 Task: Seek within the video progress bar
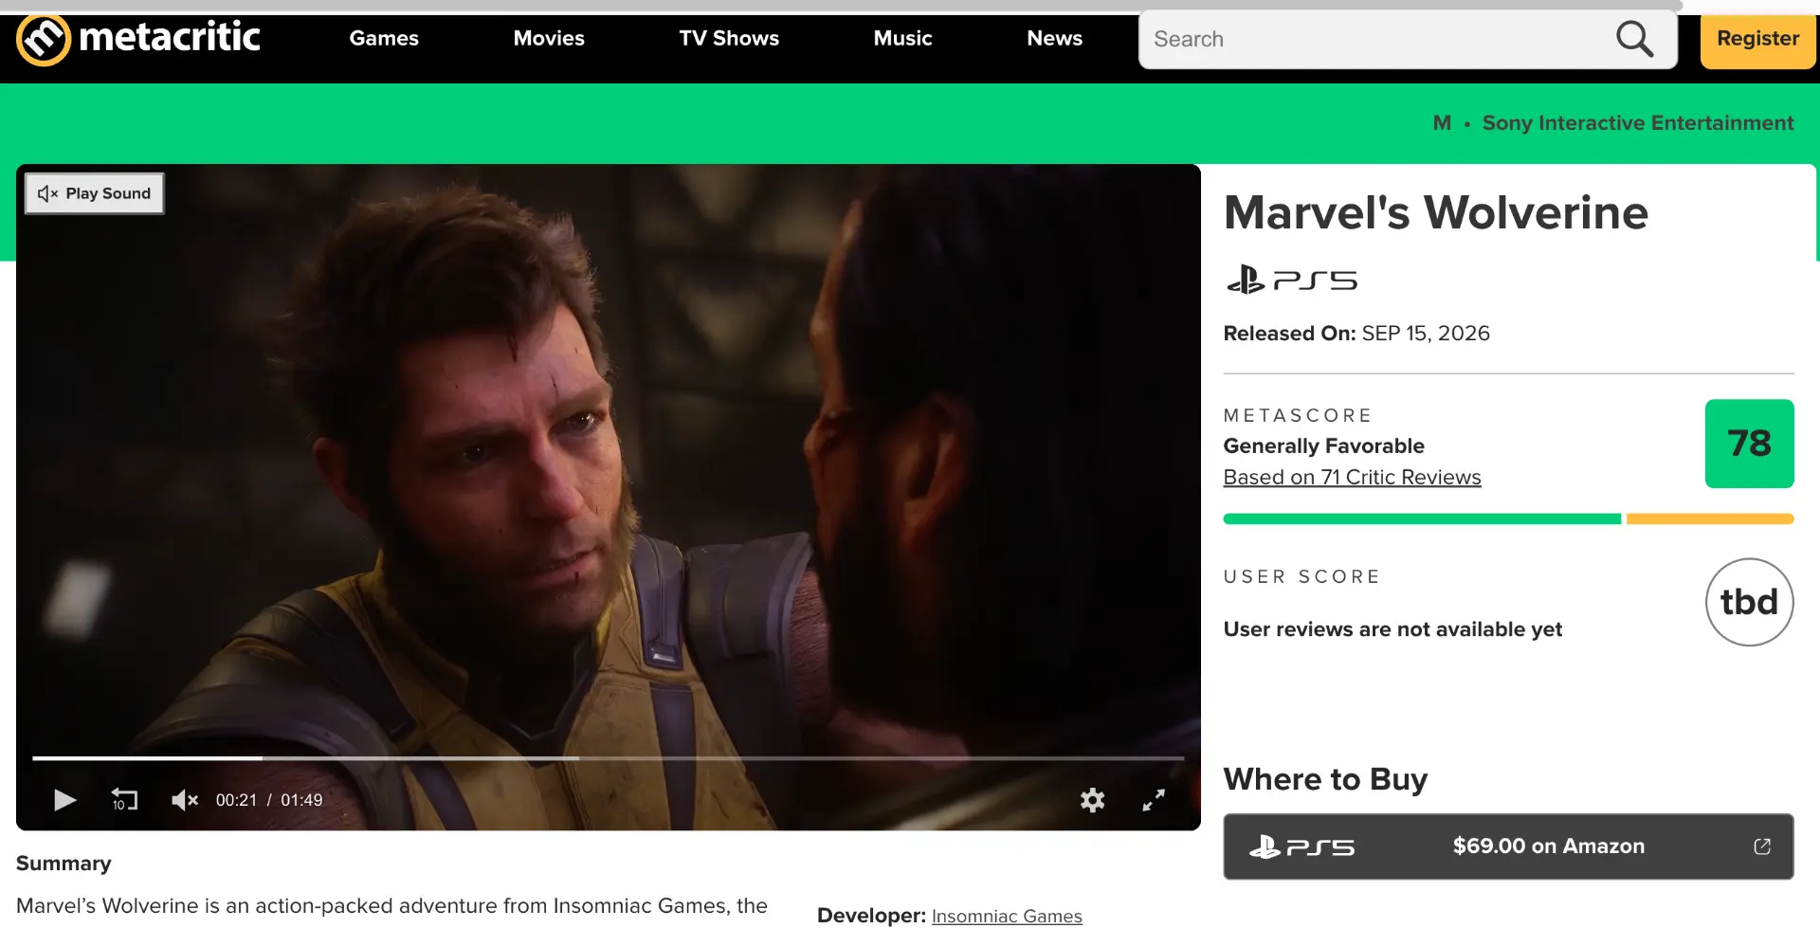click(609, 758)
